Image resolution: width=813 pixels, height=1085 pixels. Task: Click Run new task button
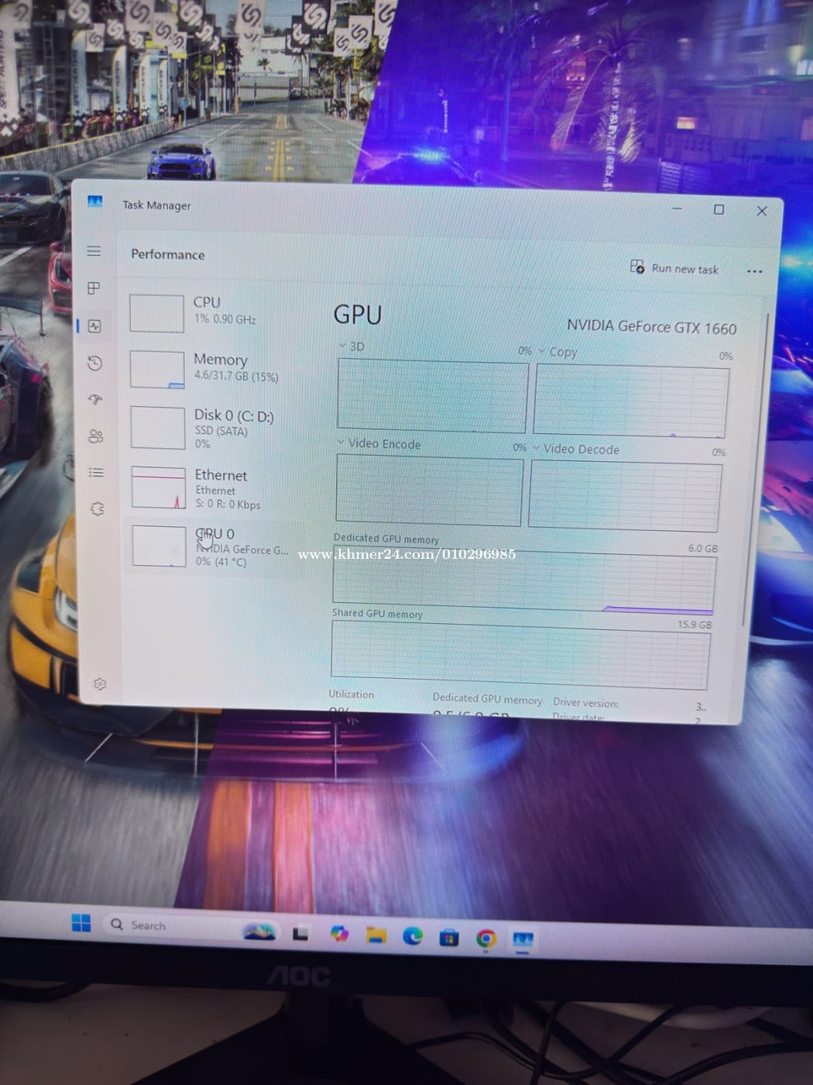click(x=674, y=268)
